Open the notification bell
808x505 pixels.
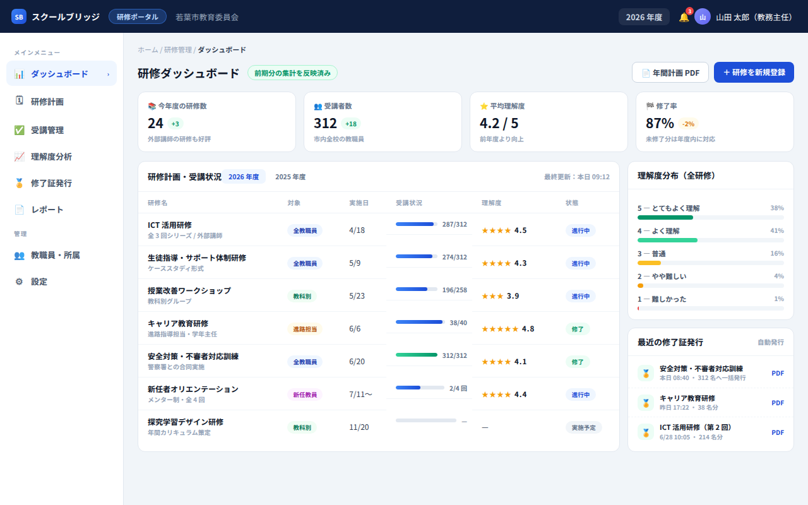[684, 17]
